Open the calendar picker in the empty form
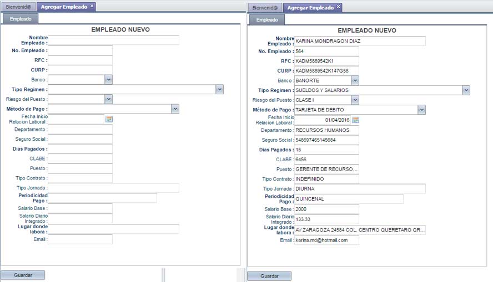The height and width of the screenshot is (282, 493). pos(109,119)
